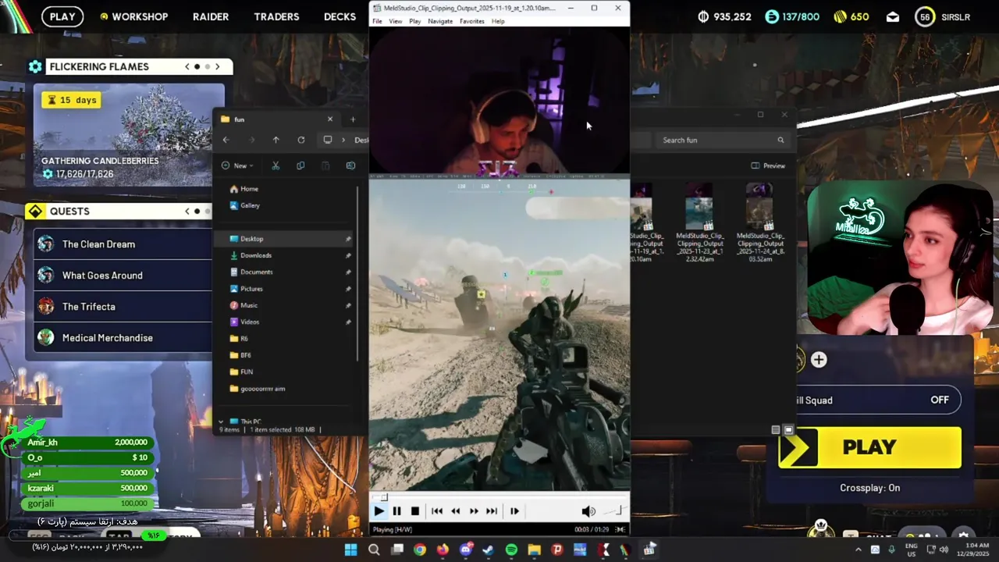Fast forward the video using the forward arrows
This screenshot has width=999, height=562.
474,511
